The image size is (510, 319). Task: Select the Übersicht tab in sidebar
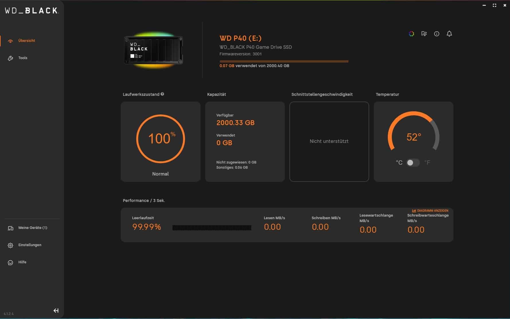(x=26, y=41)
